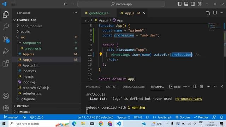Open the Explorer view in activity bar
This screenshot has height=127, width=226.
(6, 14)
